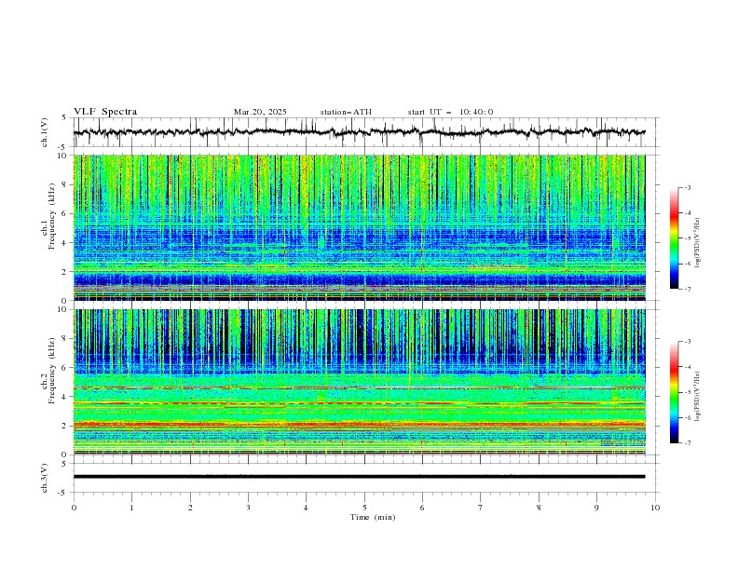The image size is (738, 570).
Task: Click the '0' tick on the time axis
Action: pyautogui.click(x=74, y=508)
